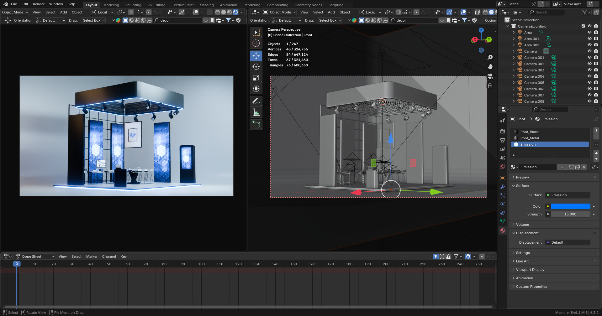The width and height of the screenshot is (602, 316).
Task: Open the Surface Emission shader dropdown
Action: 568,195
